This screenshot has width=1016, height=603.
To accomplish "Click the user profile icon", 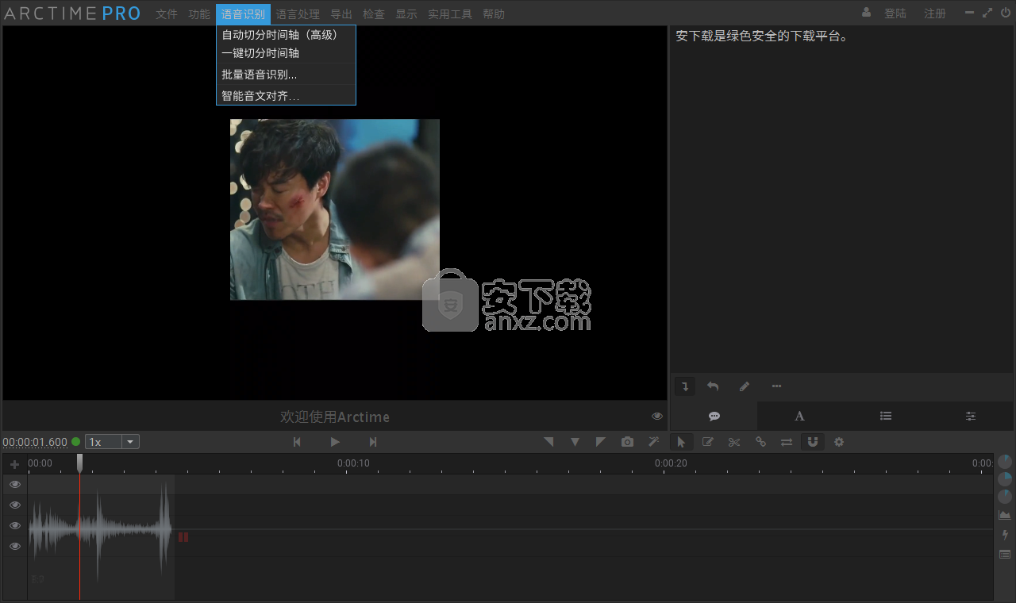I will click(x=866, y=13).
